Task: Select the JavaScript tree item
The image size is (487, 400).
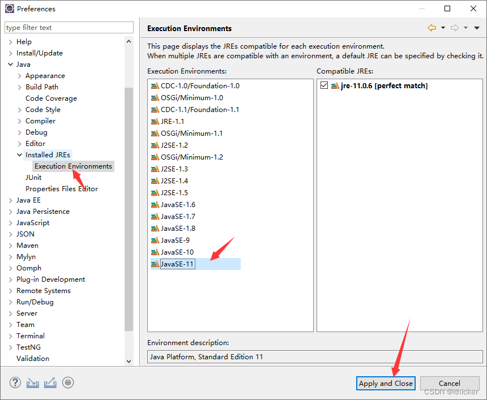Action: (x=33, y=223)
